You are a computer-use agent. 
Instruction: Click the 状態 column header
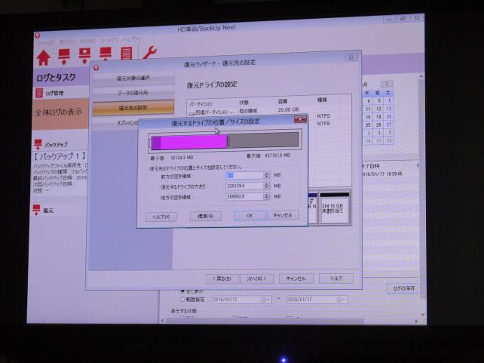click(244, 102)
